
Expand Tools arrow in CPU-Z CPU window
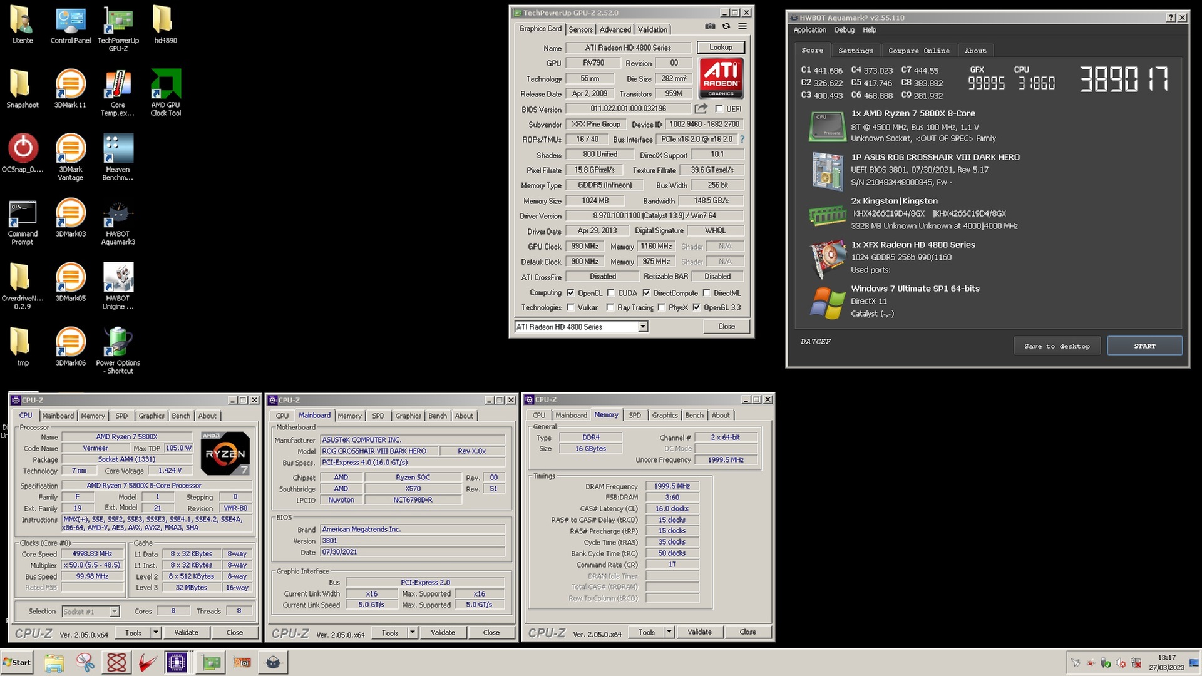click(x=156, y=632)
